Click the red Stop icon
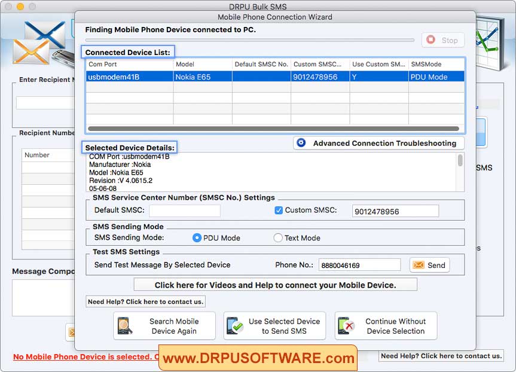This screenshot has height=372, width=516. click(430, 40)
